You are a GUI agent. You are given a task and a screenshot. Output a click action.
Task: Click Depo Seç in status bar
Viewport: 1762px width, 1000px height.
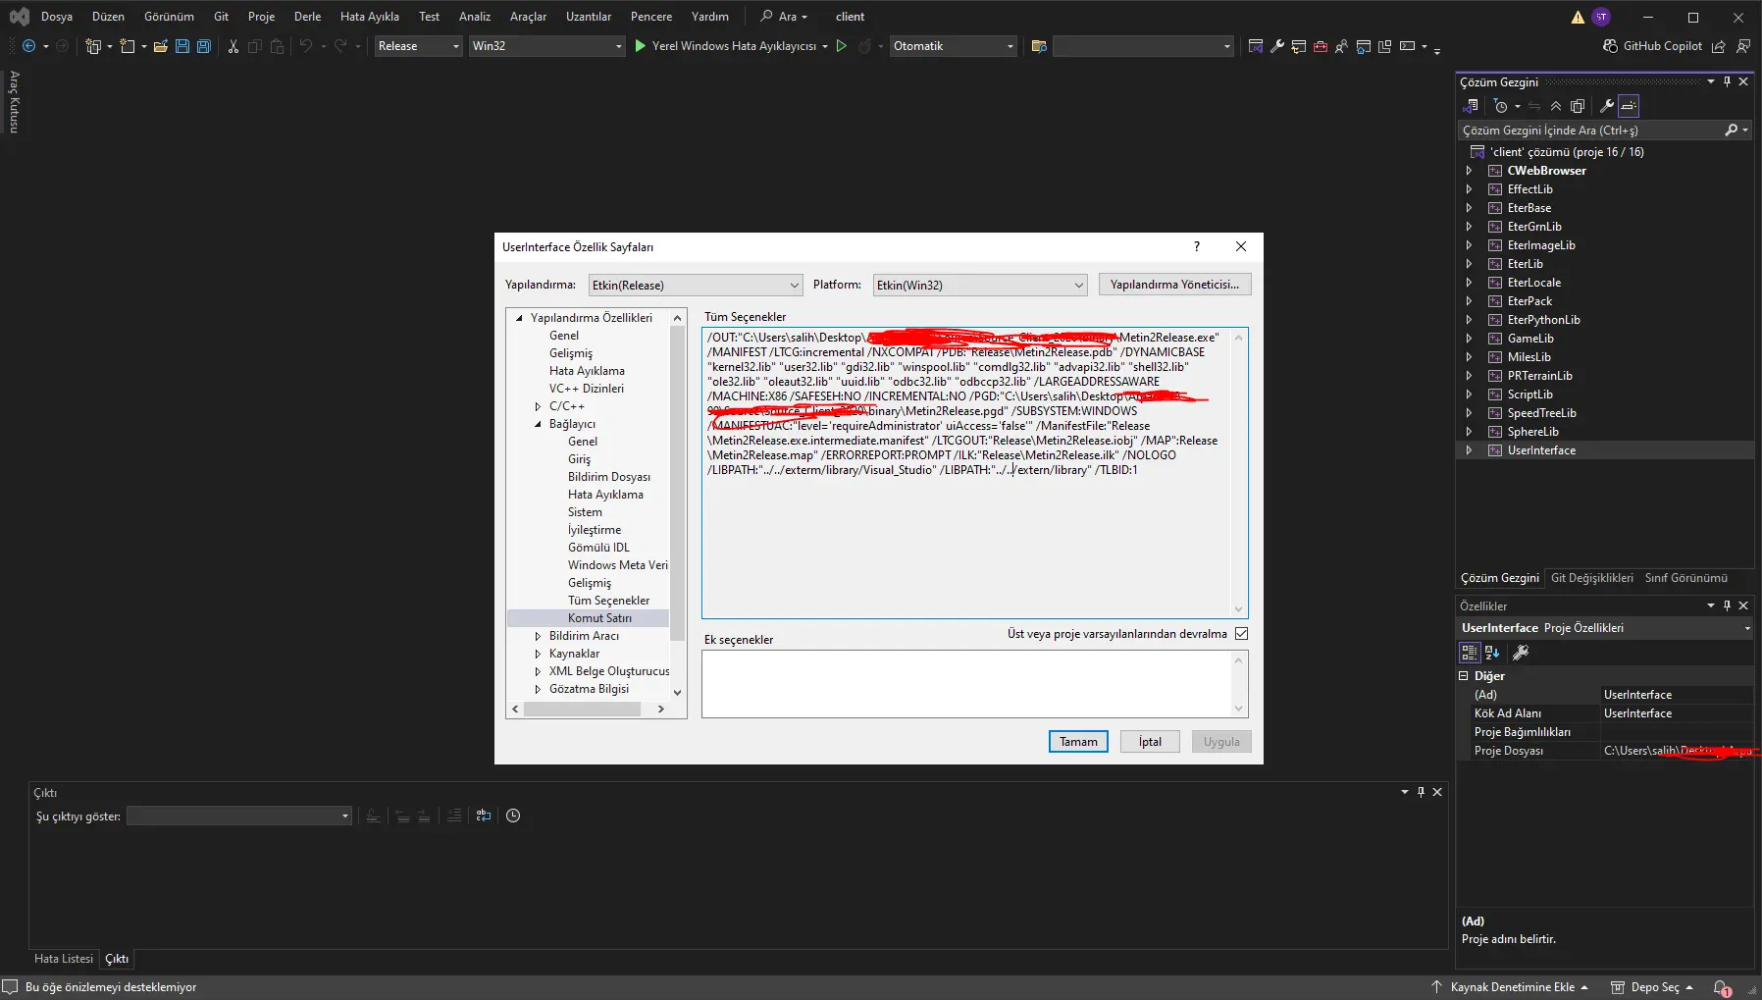[x=1652, y=987]
